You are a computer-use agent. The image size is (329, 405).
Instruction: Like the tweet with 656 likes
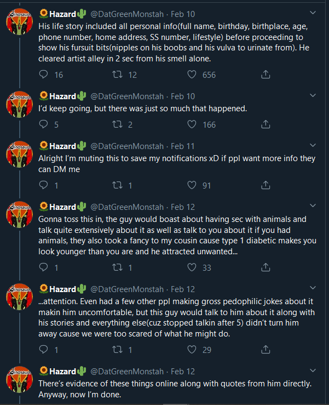[x=192, y=75]
